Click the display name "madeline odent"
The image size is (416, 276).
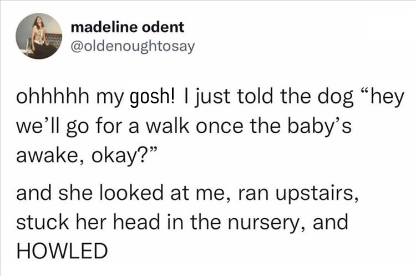click(128, 27)
